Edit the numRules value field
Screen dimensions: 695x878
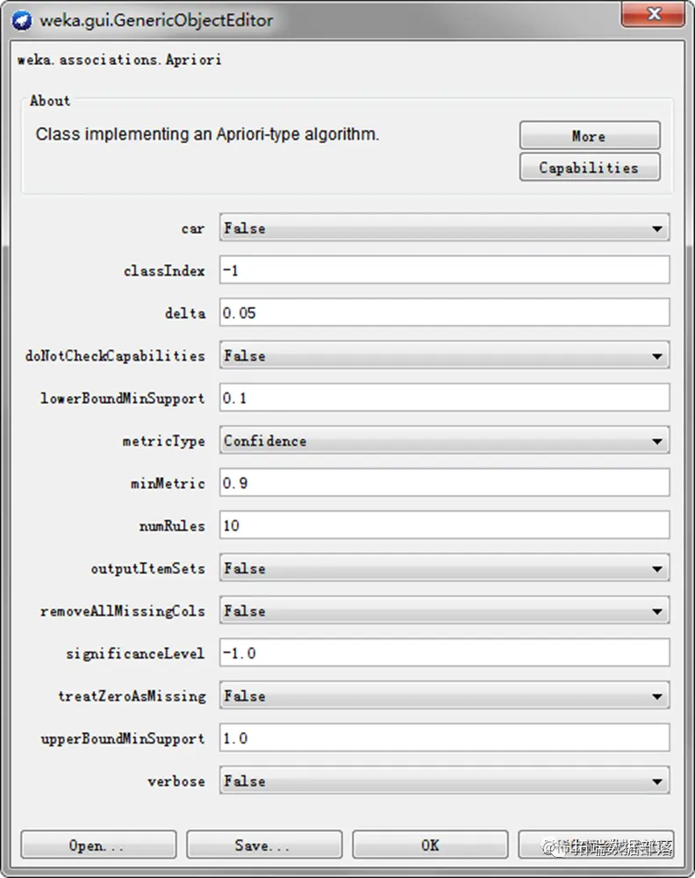coord(444,525)
